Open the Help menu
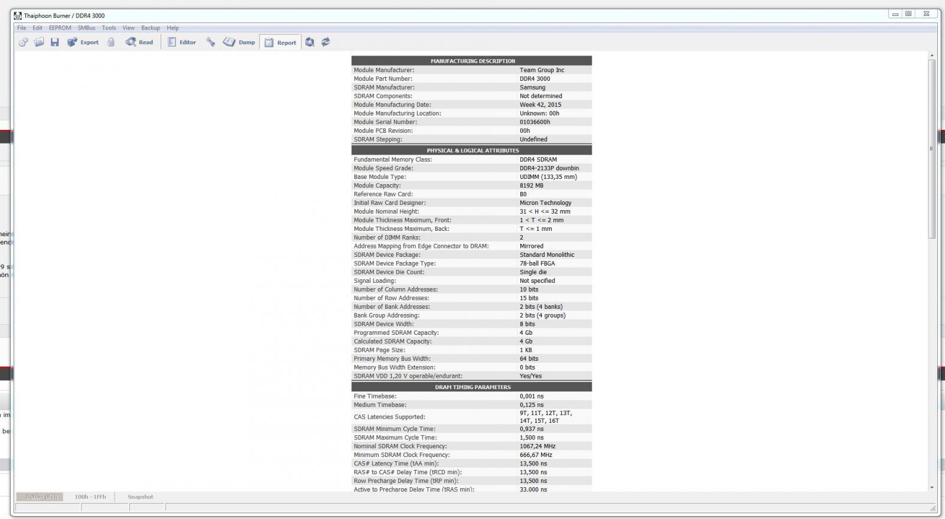The width and height of the screenshot is (945, 519). click(172, 28)
